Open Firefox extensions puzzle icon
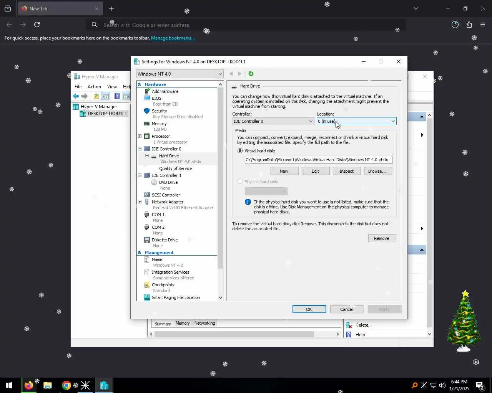Image resolution: width=492 pixels, height=393 pixels. pos(469,25)
